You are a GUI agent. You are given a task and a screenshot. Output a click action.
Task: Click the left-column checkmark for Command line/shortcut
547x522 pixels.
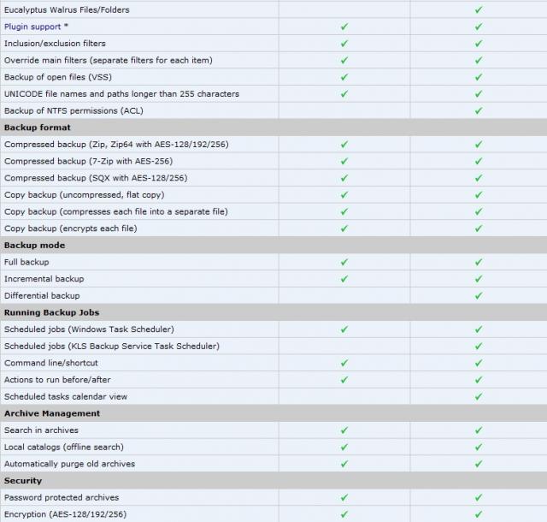(344, 363)
